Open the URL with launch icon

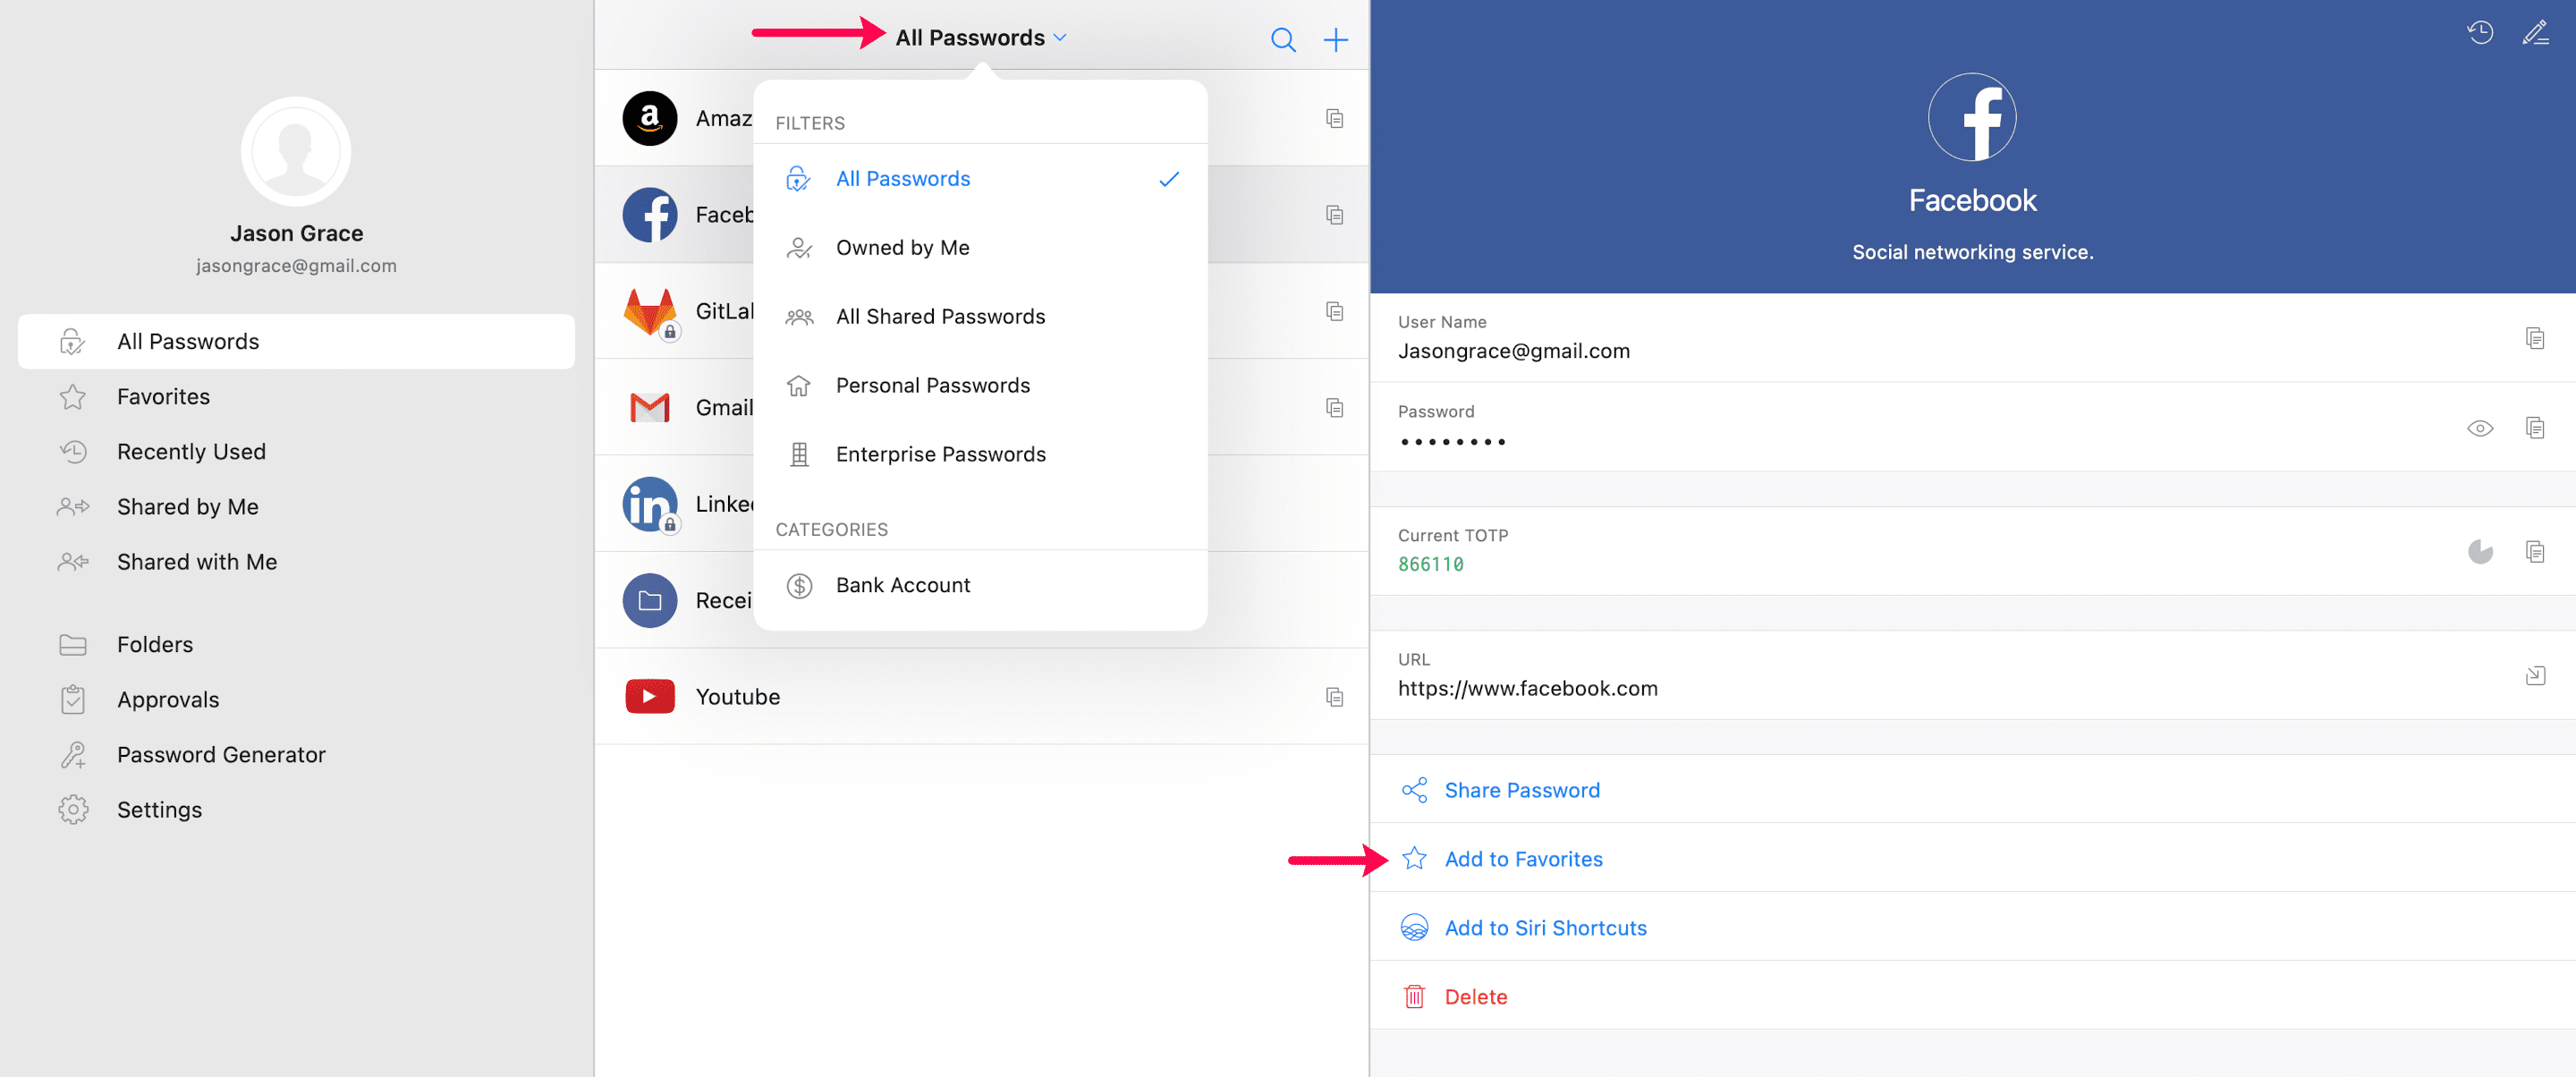[2534, 675]
